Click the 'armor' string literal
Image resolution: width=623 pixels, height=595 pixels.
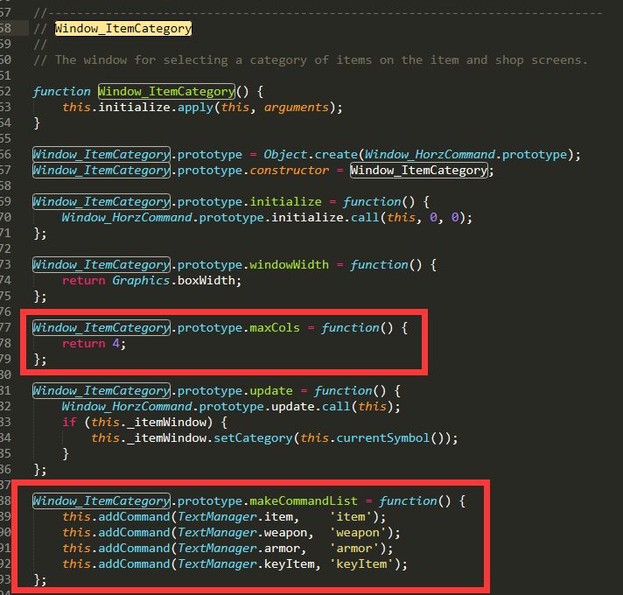[x=354, y=549]
